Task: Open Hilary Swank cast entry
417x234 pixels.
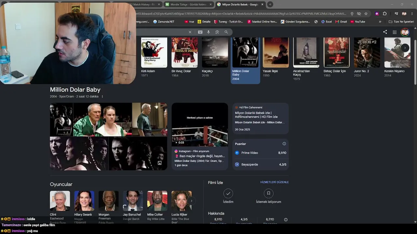Action: pyautogui.click(x=84, y=207)
